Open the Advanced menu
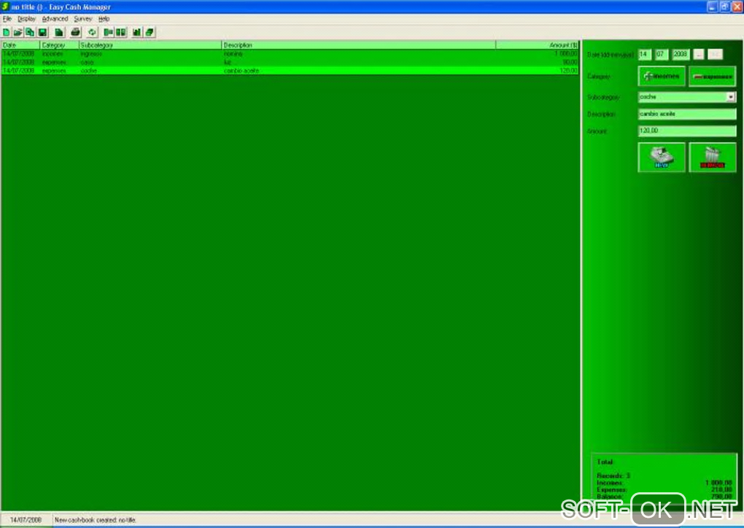The height and width of the screenshot is (528, 744). (x=55, y=18)
